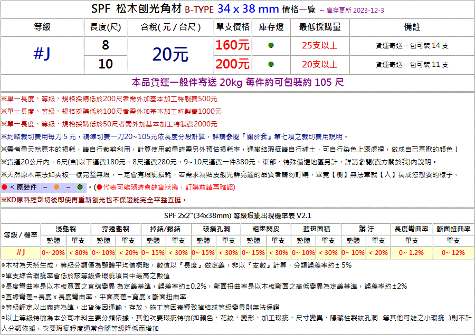Image resolution: width=475 pixels, height=335 pixels.
Task: Click the red dot before 原裝件 in the legend
Action: (4, 187)
